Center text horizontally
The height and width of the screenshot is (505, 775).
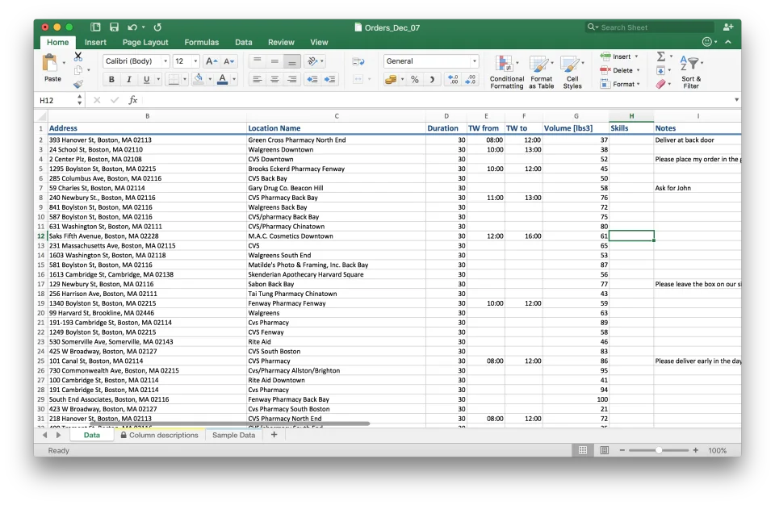pyautogui.click(x=274, y=79)
